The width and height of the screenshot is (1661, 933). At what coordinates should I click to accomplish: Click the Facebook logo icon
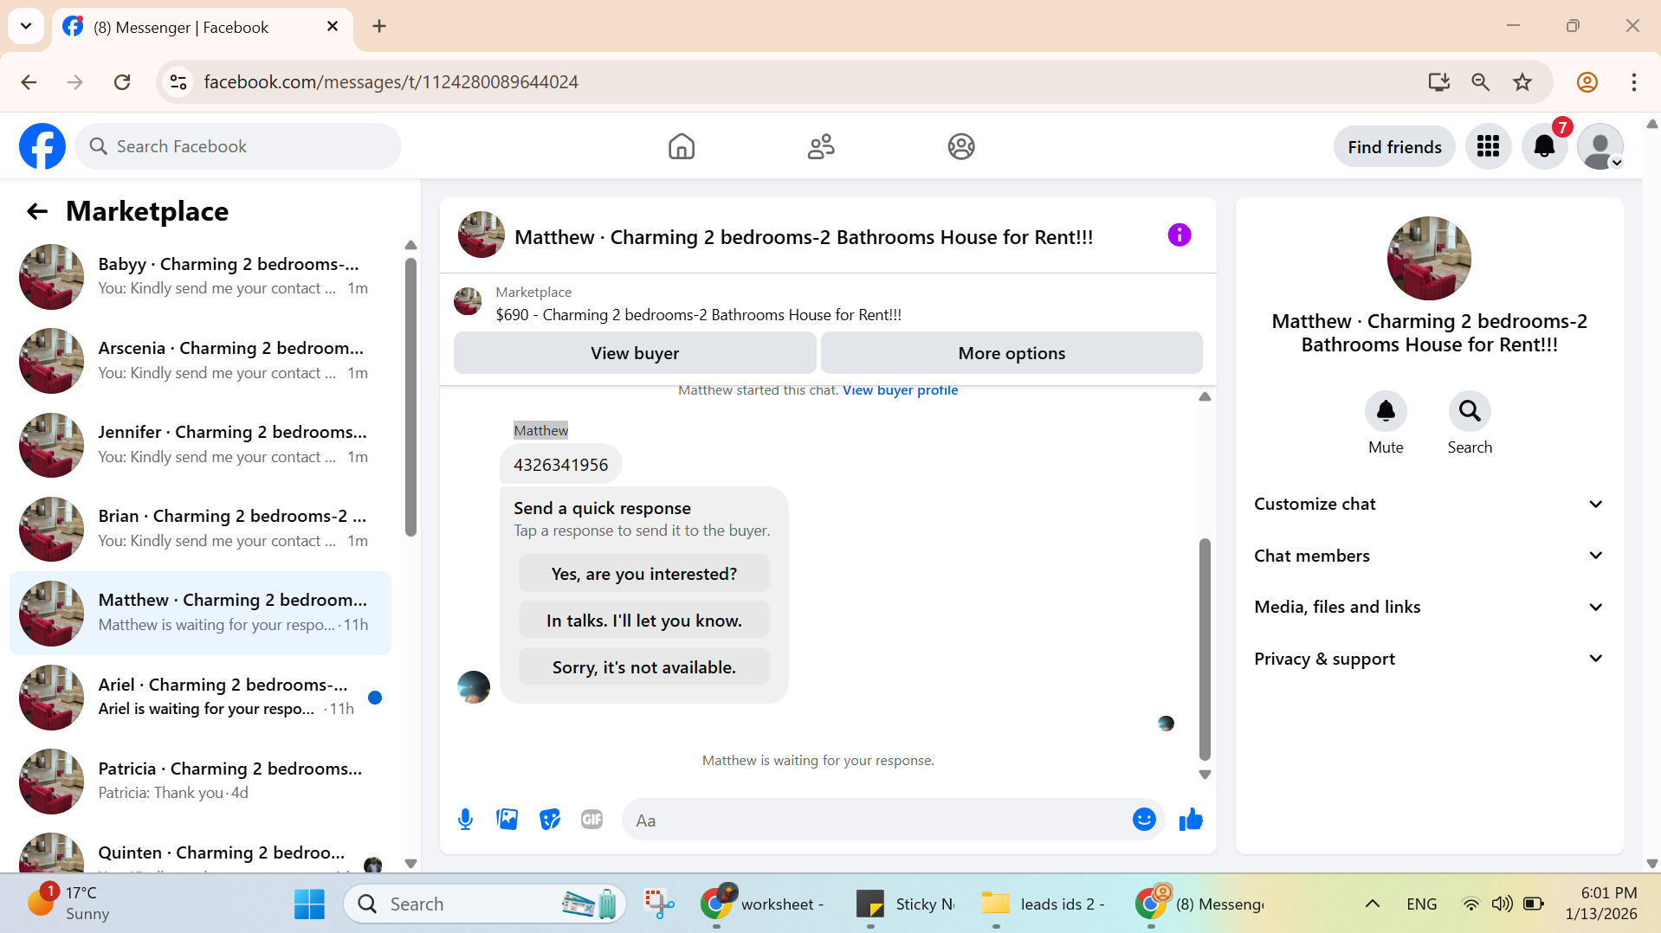pos(42,146)
